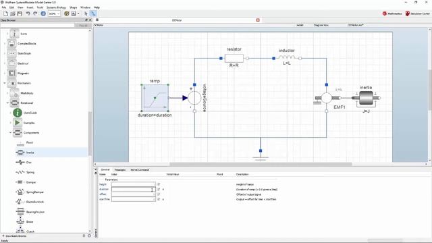
Task: Click the blue info circle toolbar icon
Action: [x=43, y=13]
